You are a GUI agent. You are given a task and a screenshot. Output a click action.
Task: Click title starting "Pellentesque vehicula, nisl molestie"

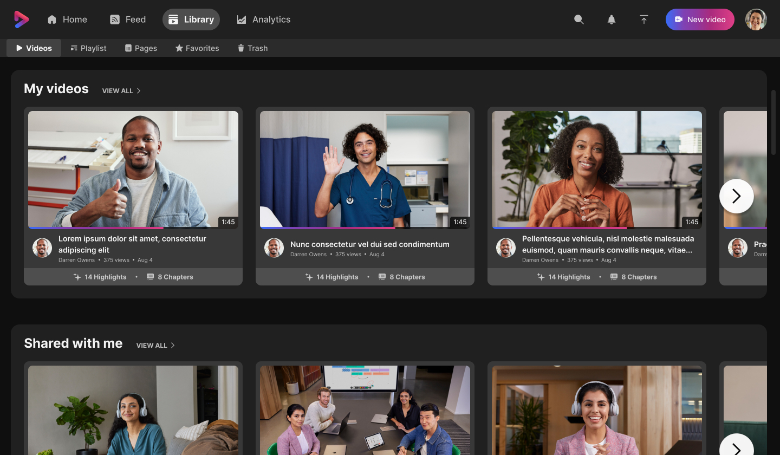608,244
